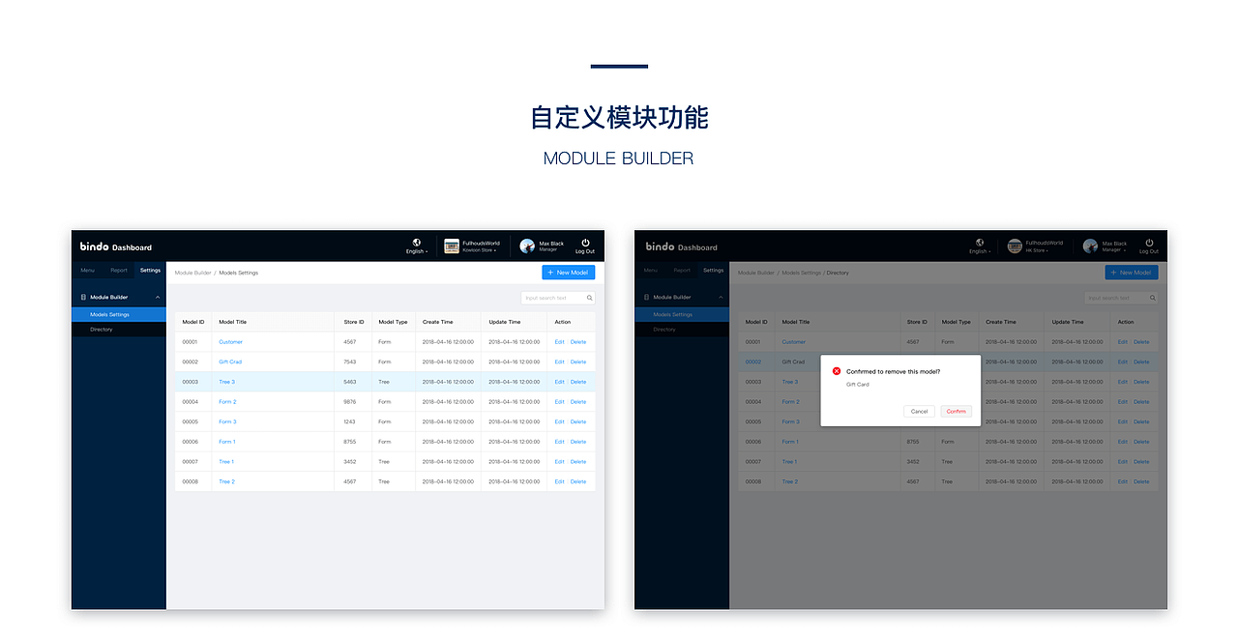Open Form 2 model link in Kowloon Store dashboard
The image size is (1238, 636).
(227, 402)
